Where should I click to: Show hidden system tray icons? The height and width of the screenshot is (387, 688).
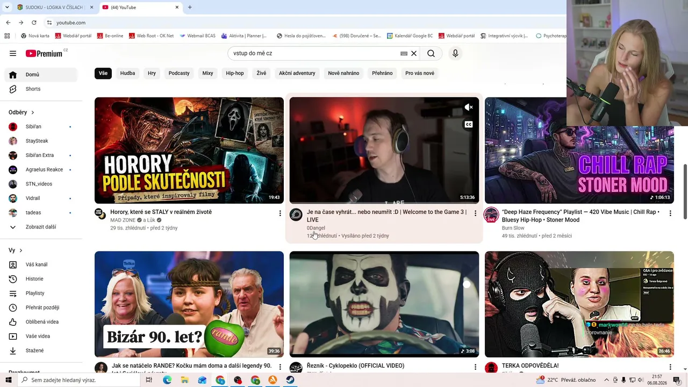[606, 380]
